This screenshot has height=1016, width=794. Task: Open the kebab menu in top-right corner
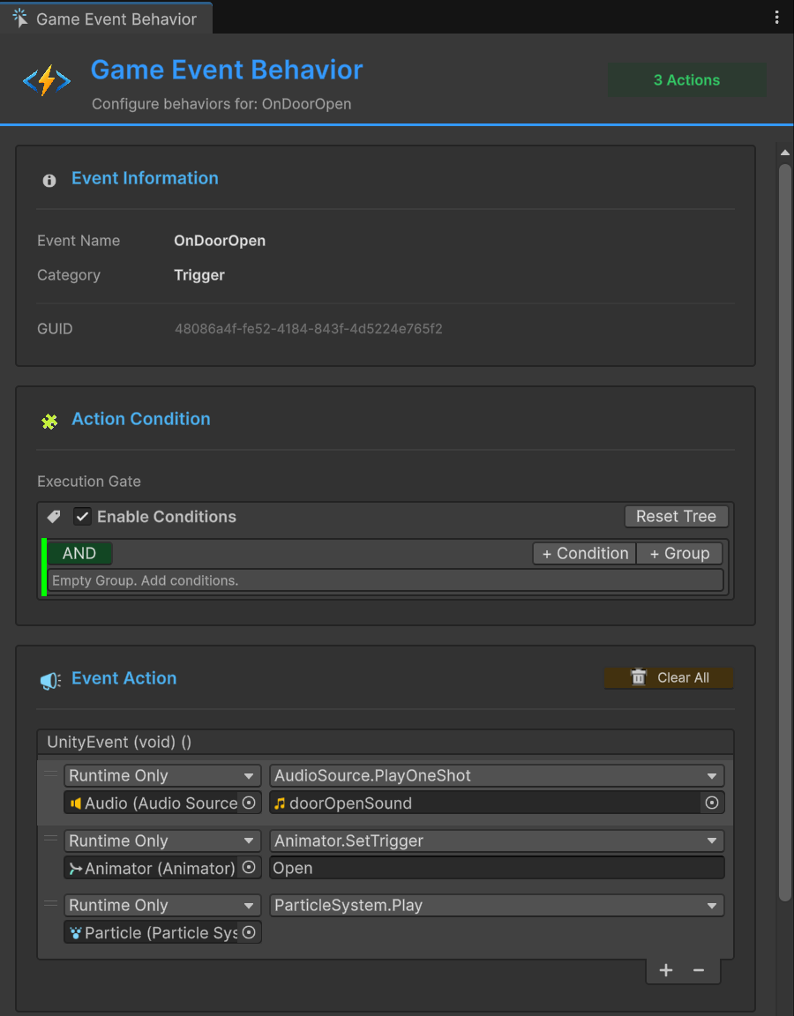(776, 16)
